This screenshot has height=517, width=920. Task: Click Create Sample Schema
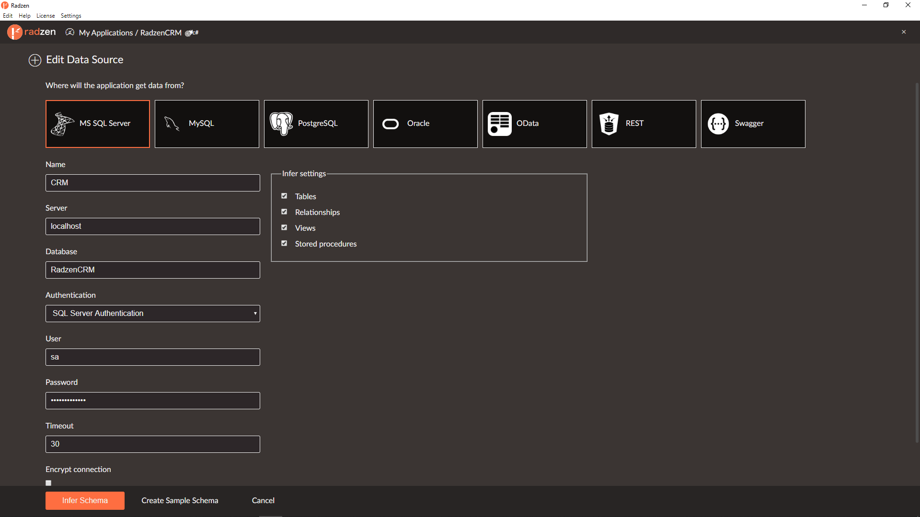pyautogui.click(x=180, y=501)
